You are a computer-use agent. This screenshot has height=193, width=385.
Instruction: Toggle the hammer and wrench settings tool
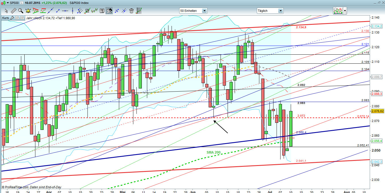pyautogui.click(x=109, y=11)
